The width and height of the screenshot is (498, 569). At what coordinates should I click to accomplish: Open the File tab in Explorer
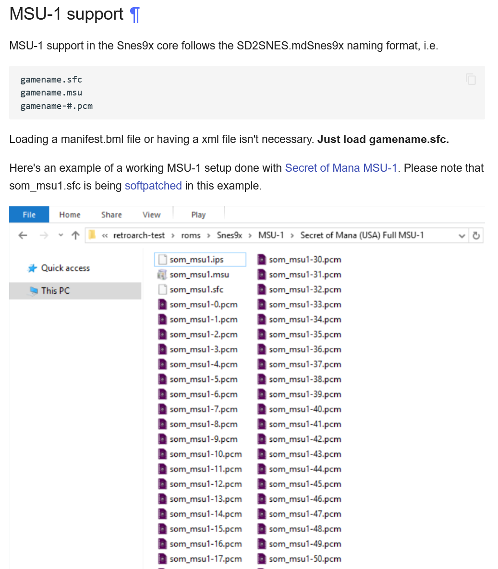[29, 214]
